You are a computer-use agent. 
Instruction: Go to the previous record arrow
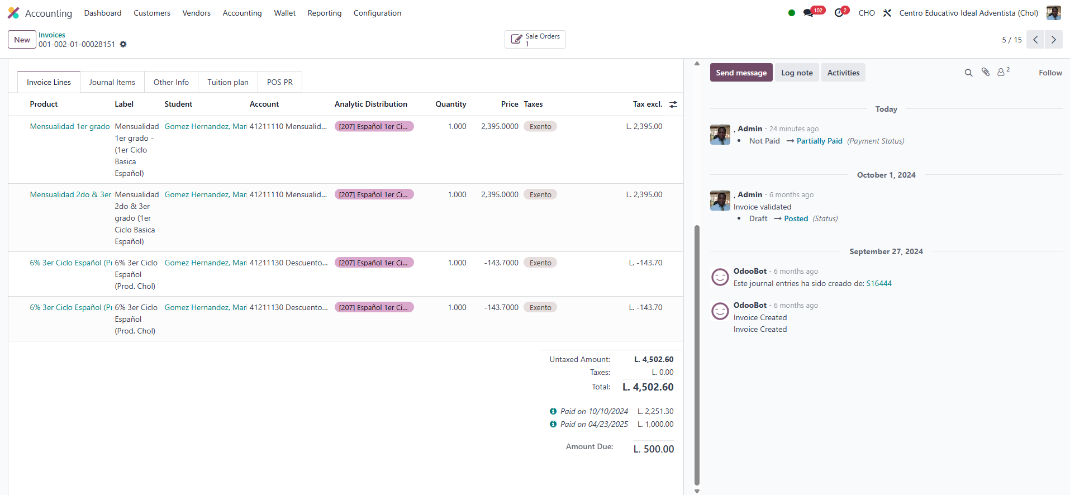coord(1035,40)
